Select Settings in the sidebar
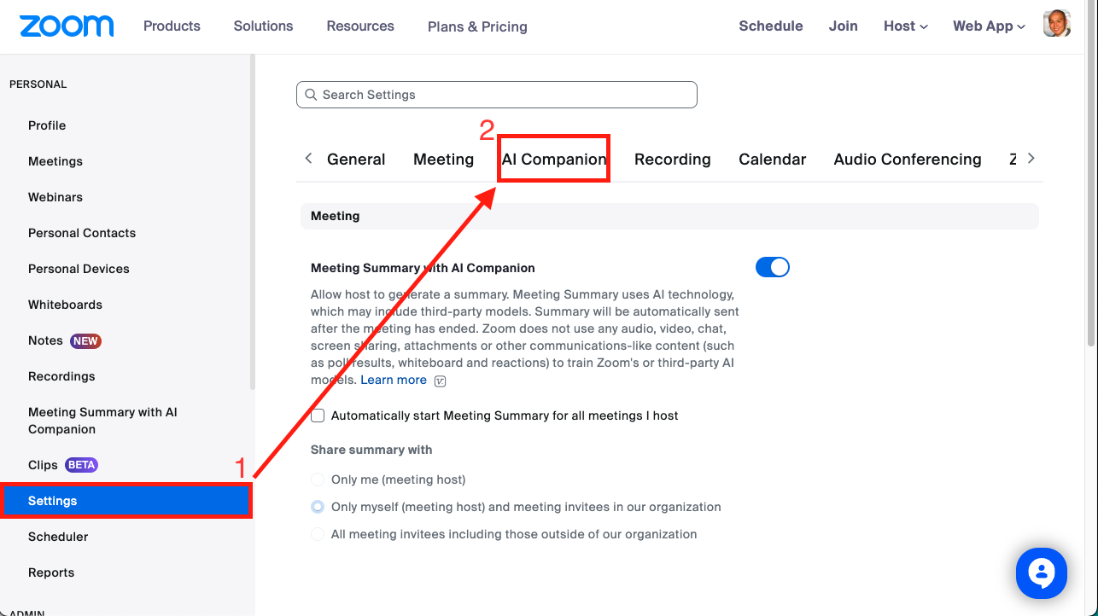This screenshot has width=1098, height=616. click(x=126, y=501)
